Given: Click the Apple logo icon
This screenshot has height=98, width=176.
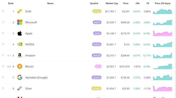Looking at the screenshot, I should (x=20, y=33).
